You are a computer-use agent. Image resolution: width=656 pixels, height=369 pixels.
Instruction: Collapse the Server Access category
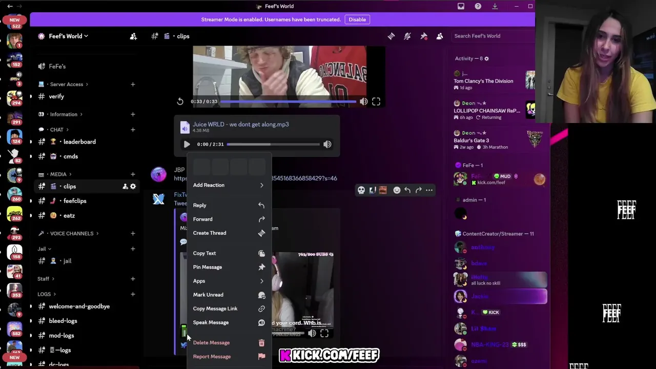[x=68, y=84]
